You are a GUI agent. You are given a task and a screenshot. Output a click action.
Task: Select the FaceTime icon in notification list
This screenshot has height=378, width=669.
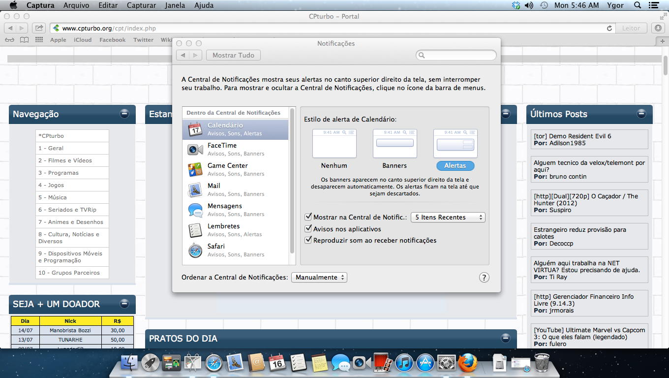pyautogui.click(x=195, y=150)
